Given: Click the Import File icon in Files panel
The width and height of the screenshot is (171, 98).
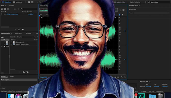Looking at the screenshot, I should click(5, 9).
